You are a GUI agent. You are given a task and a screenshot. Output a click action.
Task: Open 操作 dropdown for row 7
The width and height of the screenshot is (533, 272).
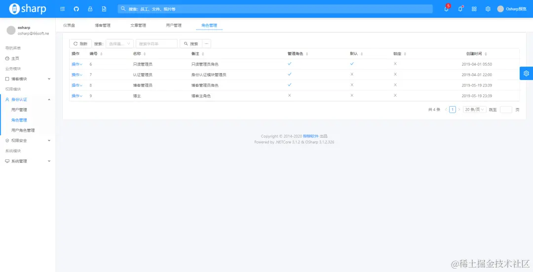tap(77, 75)
